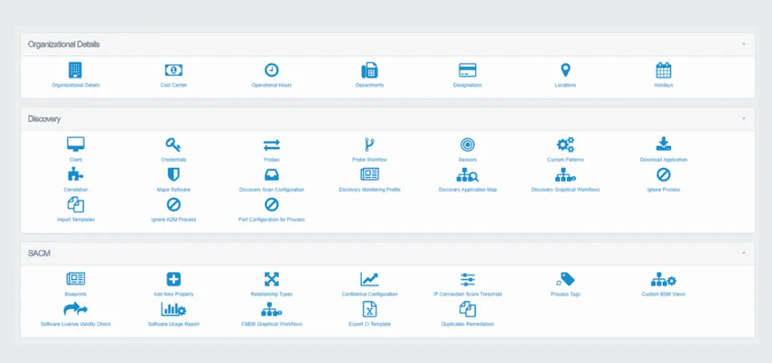Open the Holidays calendar icon
This screenshot has height=363, width=772.
click(663, 70)
